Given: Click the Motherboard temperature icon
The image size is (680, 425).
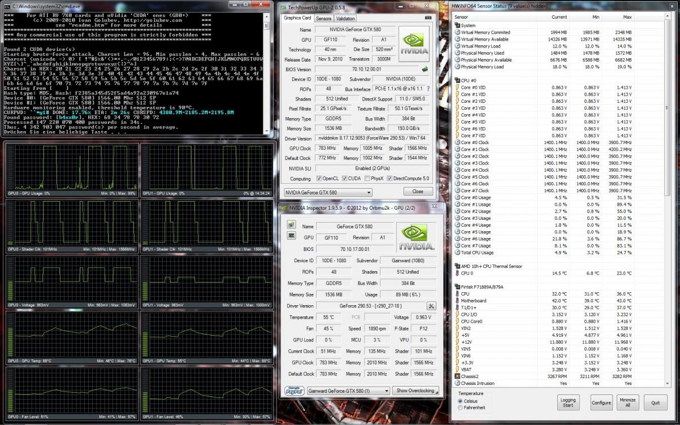Looking at the screenshot, I should 457,301.
